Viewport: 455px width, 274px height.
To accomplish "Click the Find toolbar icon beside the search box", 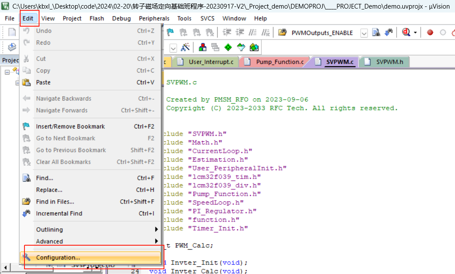I will (x=376, y=32).
